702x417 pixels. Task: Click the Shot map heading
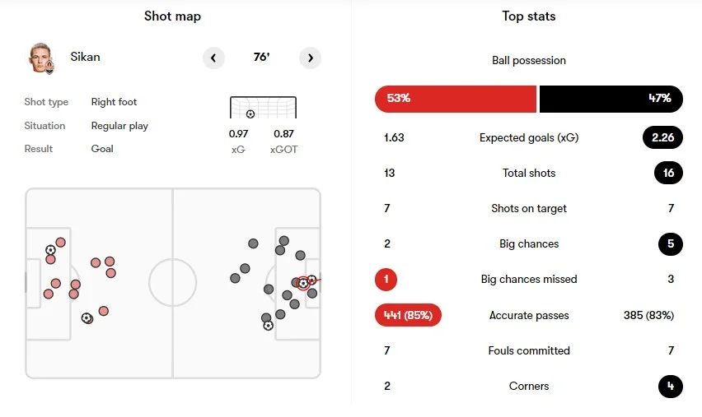coord(172,16)
